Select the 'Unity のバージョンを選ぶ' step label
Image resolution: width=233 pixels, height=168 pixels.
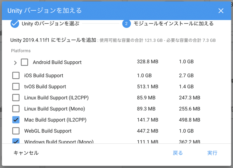(x=50, y=24)
